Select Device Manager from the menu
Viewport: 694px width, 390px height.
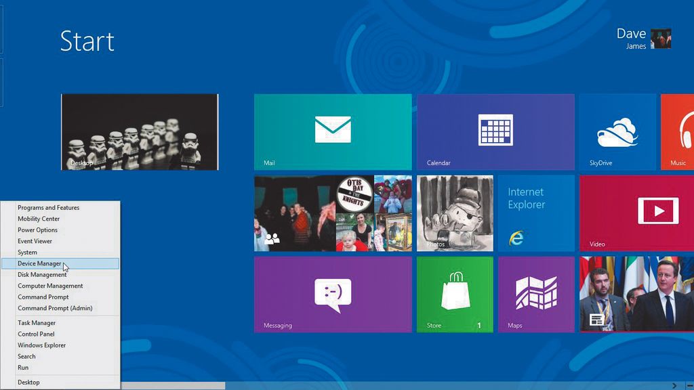pyautogui.click(x=39, y=263)
